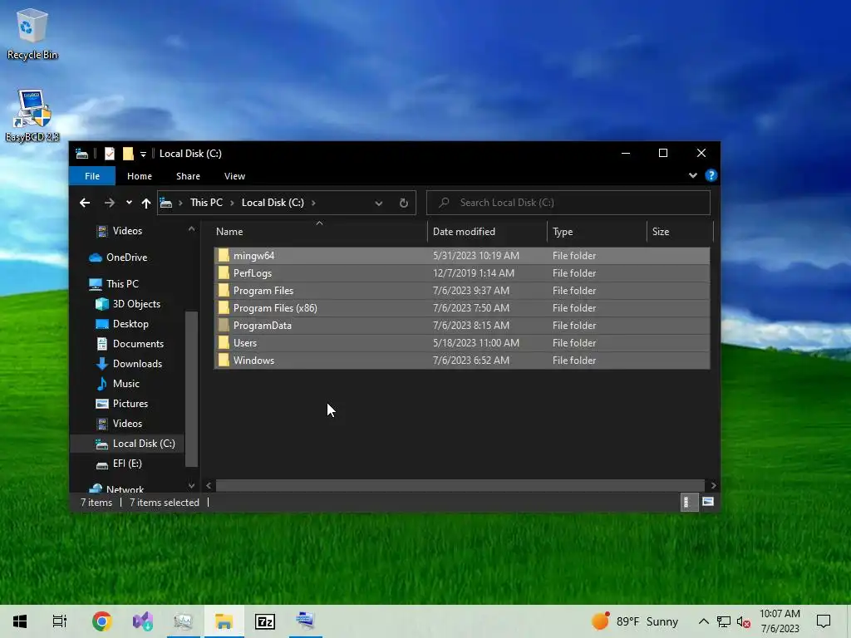Open the Customize Quick Access Toolbar dropdown
The image size is (851, 638).
click(x=143, y=154)
